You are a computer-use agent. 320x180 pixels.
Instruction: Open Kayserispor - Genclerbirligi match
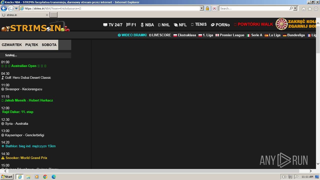pos(23,135)
